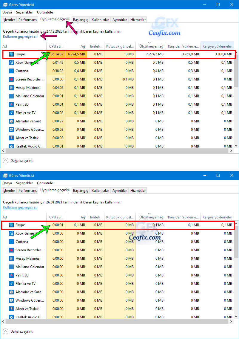Click Hesap Makinesi icon in the 27.12.2020 window
Screen dimensions: 239x339
[x=11, y=88]
